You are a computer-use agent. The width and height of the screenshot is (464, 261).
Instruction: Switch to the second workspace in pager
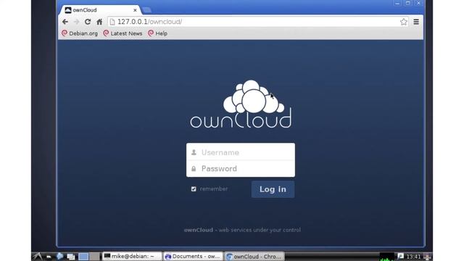[94, 257]
